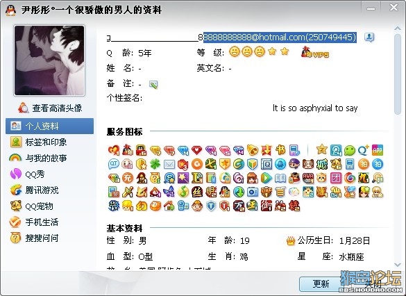Click the house service icon
Screen dimensions: 406x296
click(x=169, y=206)
